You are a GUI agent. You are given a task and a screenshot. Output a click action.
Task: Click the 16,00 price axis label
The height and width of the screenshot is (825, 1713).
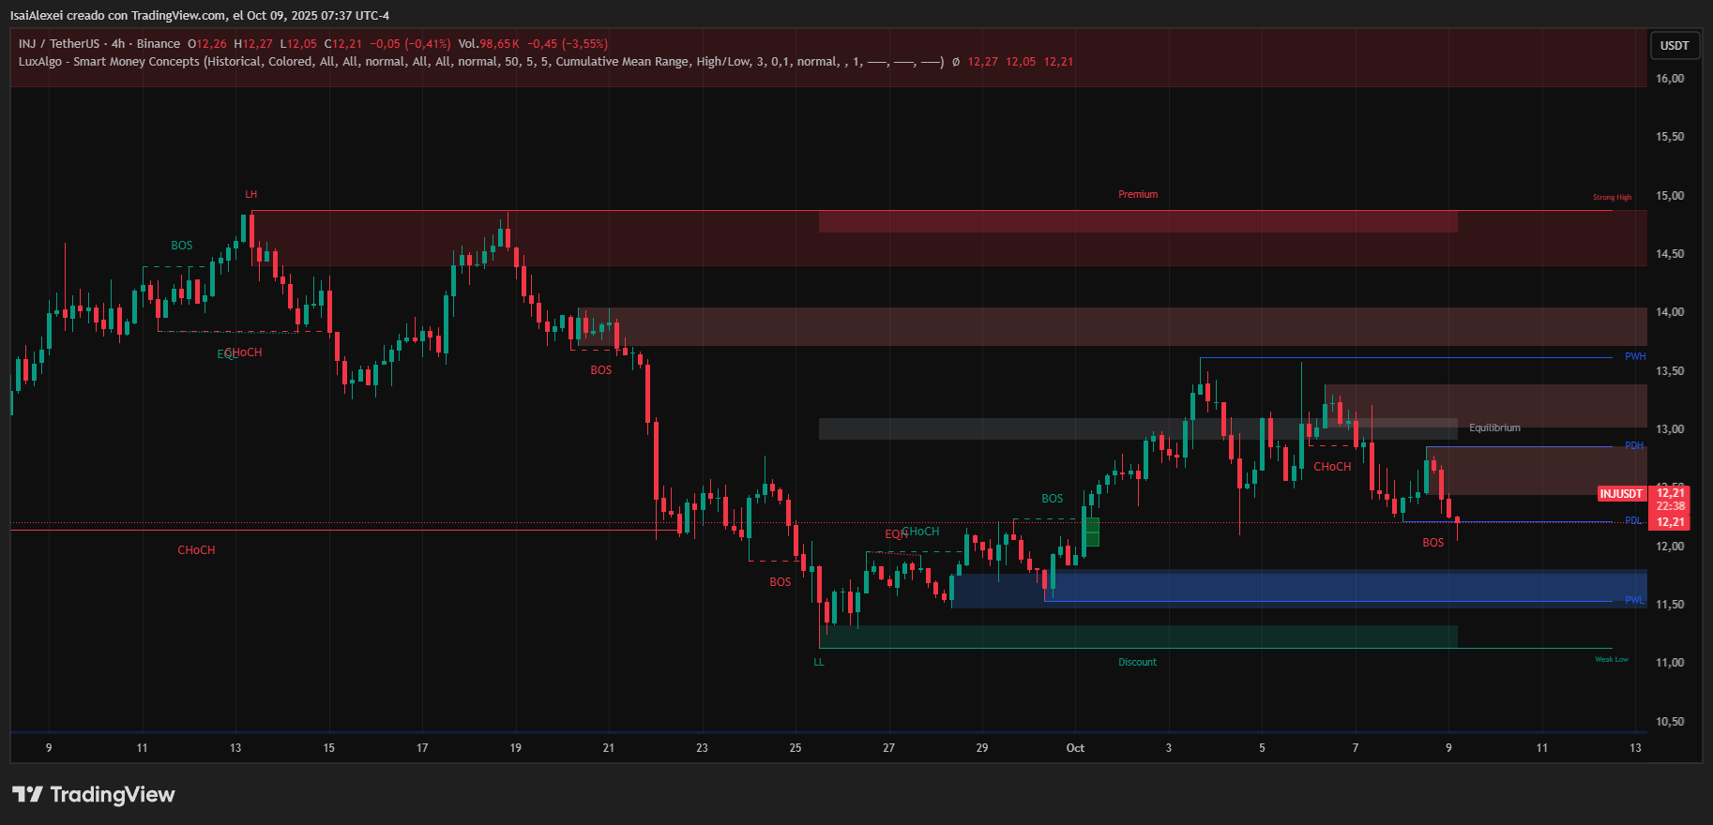(x=1670, y=79)
